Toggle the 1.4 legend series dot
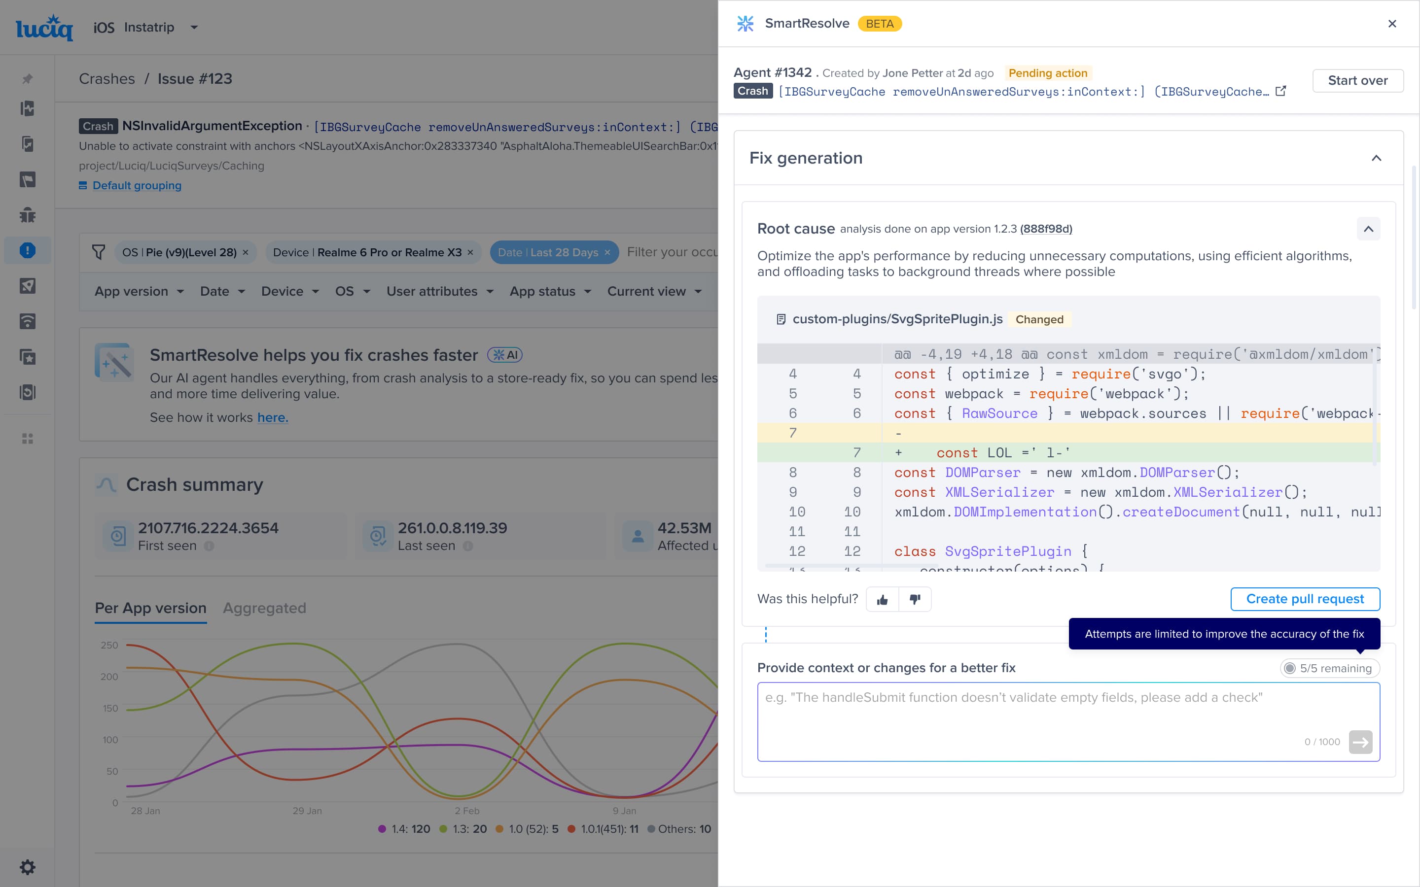This screenshot has width=1420, height=887. coord(382,829)
